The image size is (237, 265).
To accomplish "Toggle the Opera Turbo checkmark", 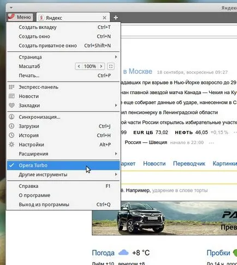I will [63, 165].
